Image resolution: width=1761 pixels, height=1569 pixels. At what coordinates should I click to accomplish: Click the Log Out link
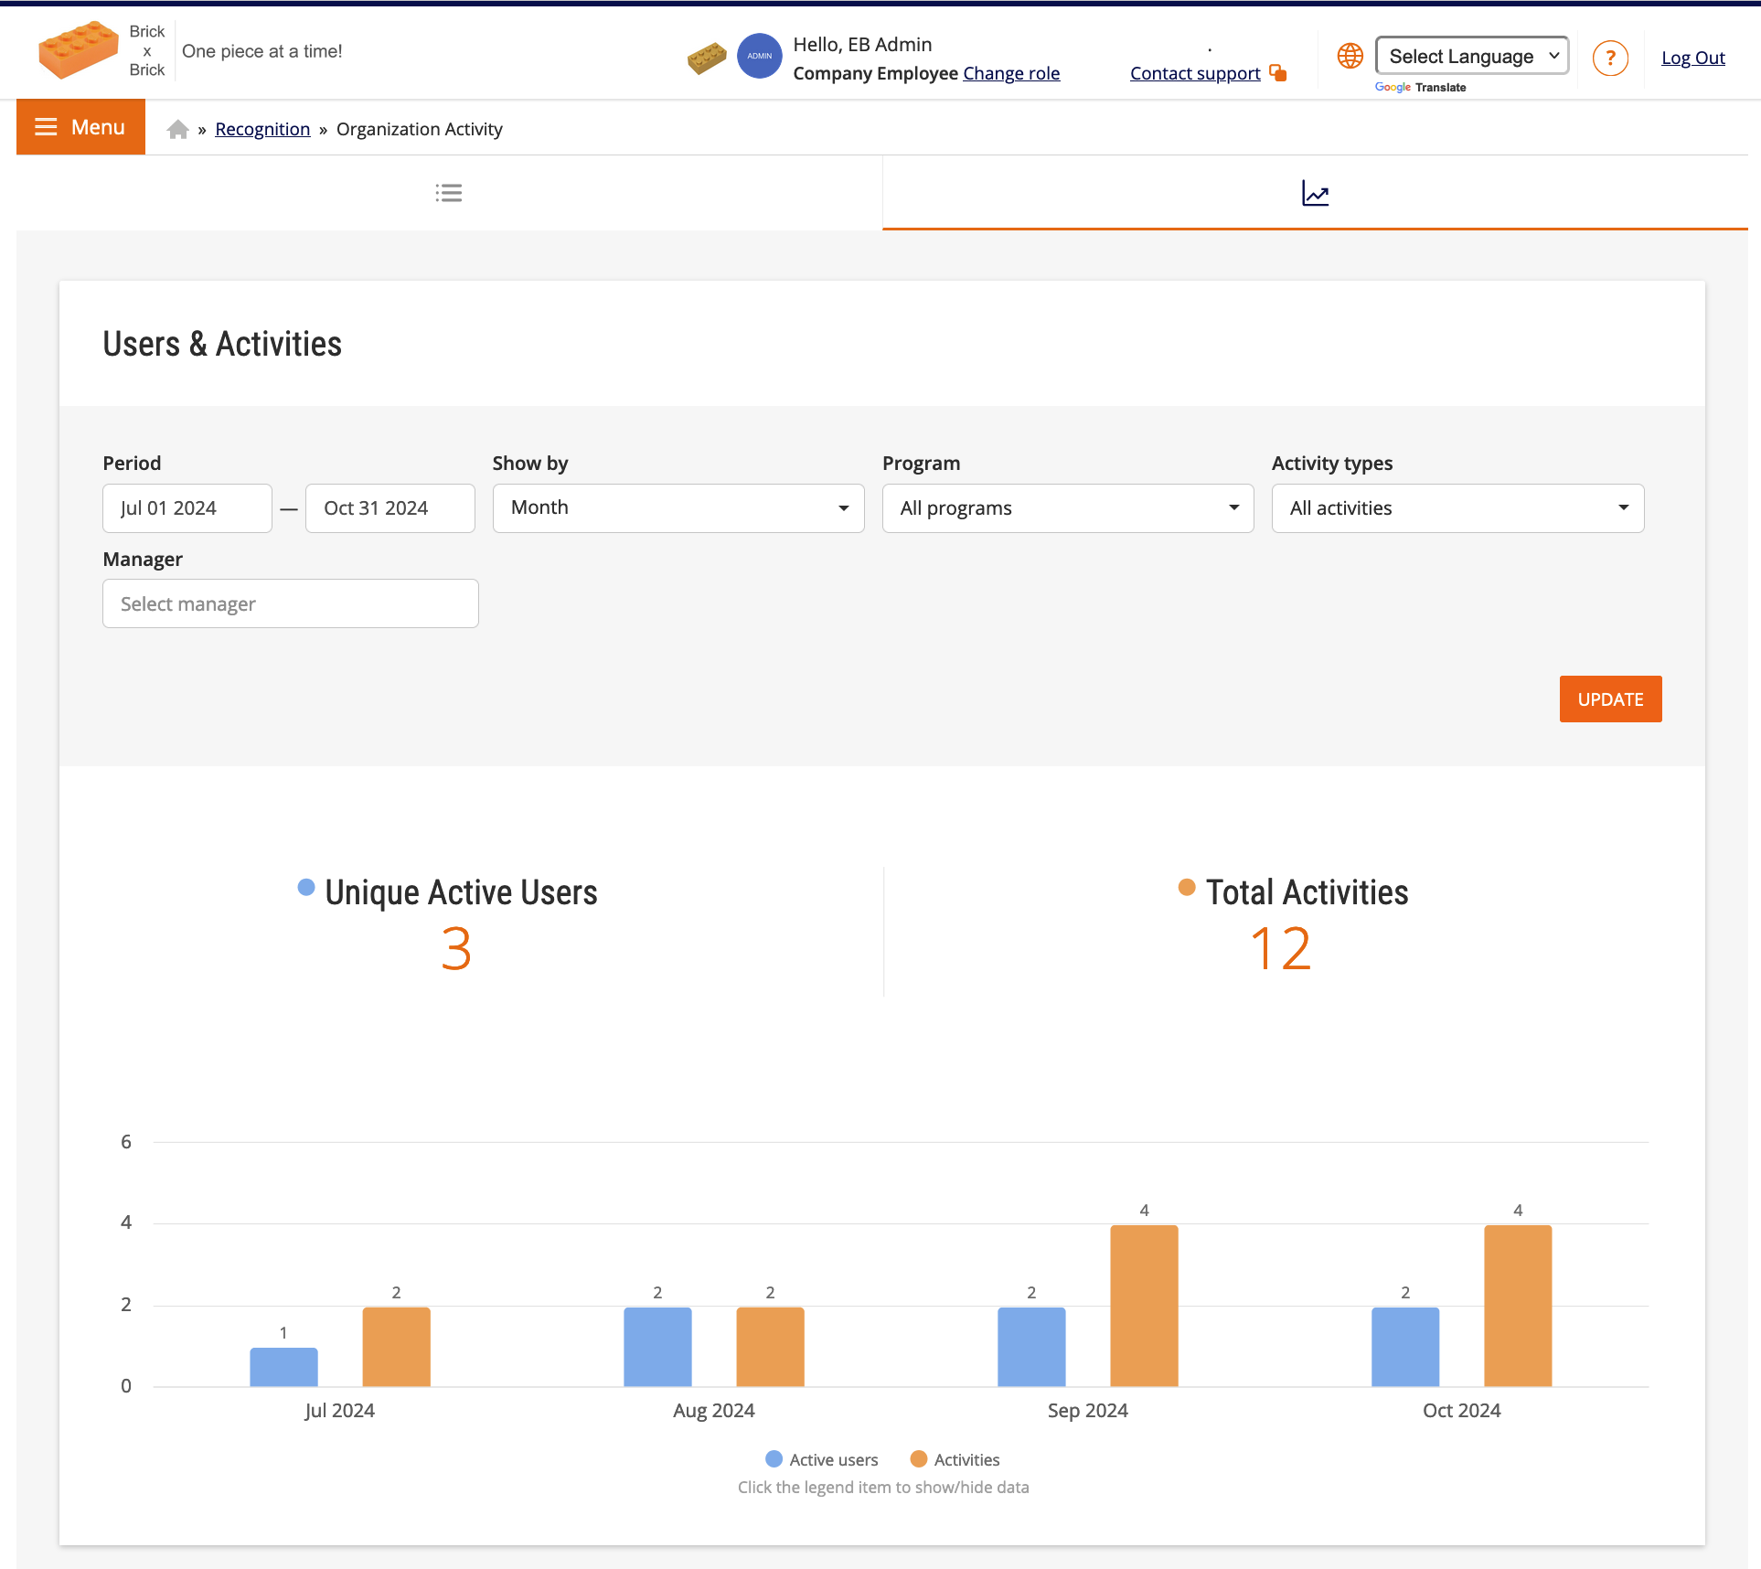coord(1692,58)
